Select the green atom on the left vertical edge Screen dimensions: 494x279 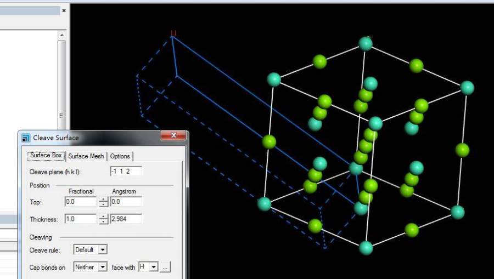click(269, 142)
